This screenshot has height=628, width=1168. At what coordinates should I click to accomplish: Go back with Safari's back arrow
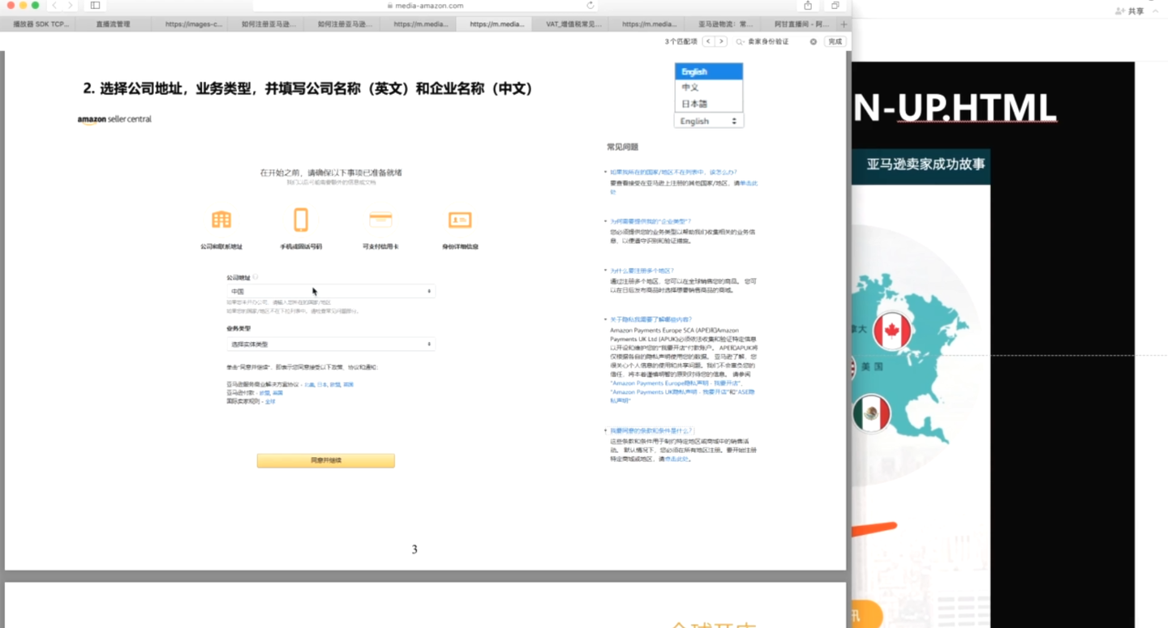[x=55, y=5]
